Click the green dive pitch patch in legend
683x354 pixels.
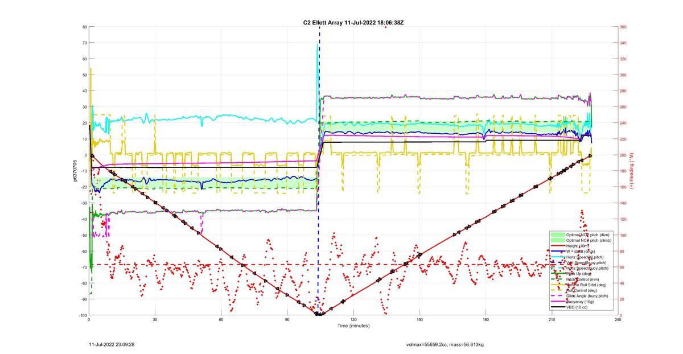point(558,234)
